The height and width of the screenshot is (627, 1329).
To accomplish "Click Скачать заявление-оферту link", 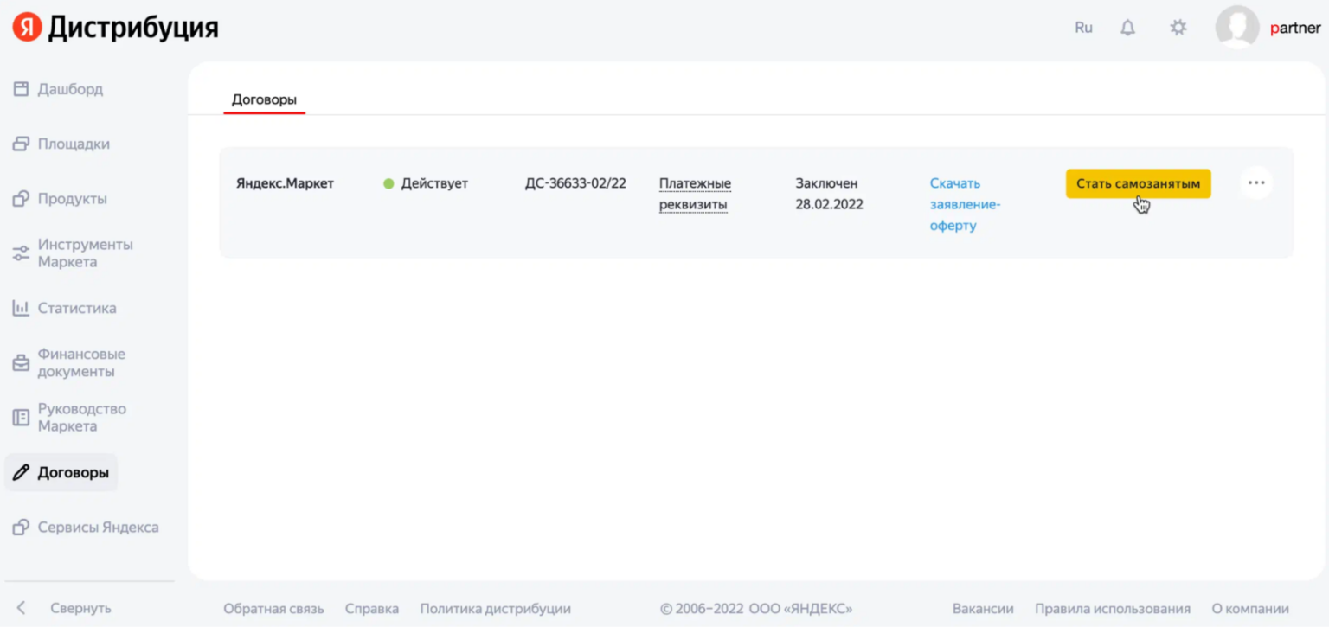I will pos(965,205).
